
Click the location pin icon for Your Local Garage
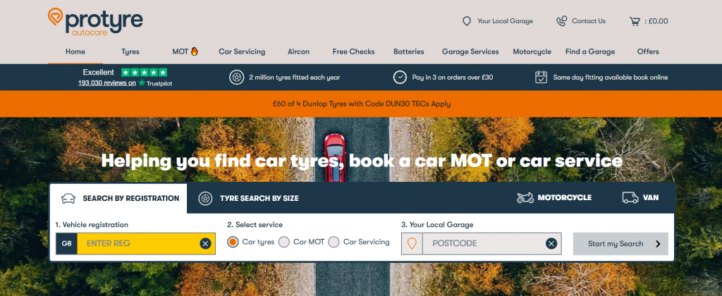tap(467, 21)
